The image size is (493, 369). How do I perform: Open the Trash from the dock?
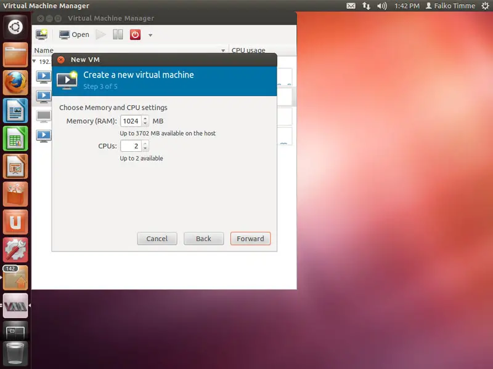tap(15, 354)
